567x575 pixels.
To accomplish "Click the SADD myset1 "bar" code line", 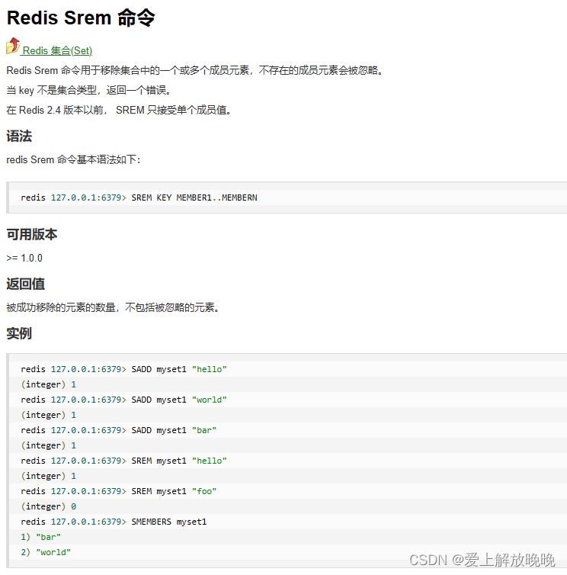I will click(119, 430).
